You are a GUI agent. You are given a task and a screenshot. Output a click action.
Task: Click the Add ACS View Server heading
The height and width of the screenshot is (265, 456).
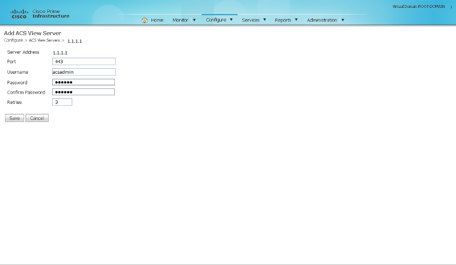[33, 33]
